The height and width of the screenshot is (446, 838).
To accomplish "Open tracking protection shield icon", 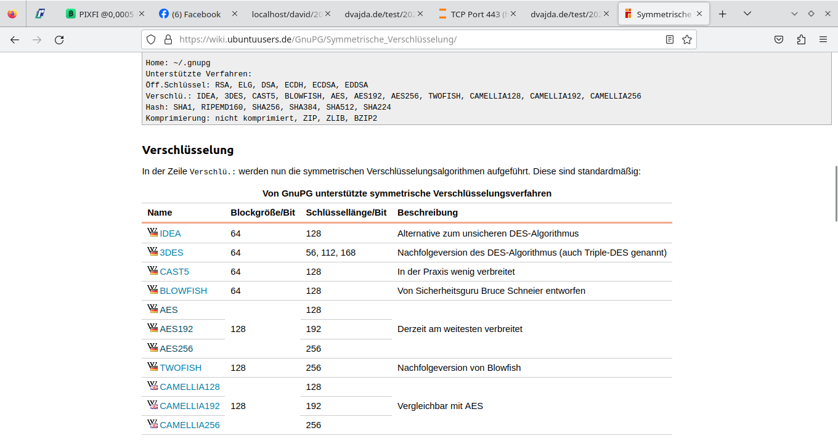I will [151, 39].
